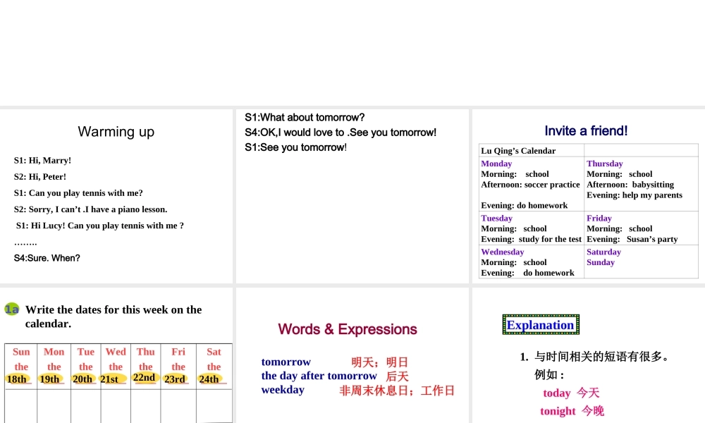
Task: Click the Explanation box with dotted border
Action: [541, 325]
